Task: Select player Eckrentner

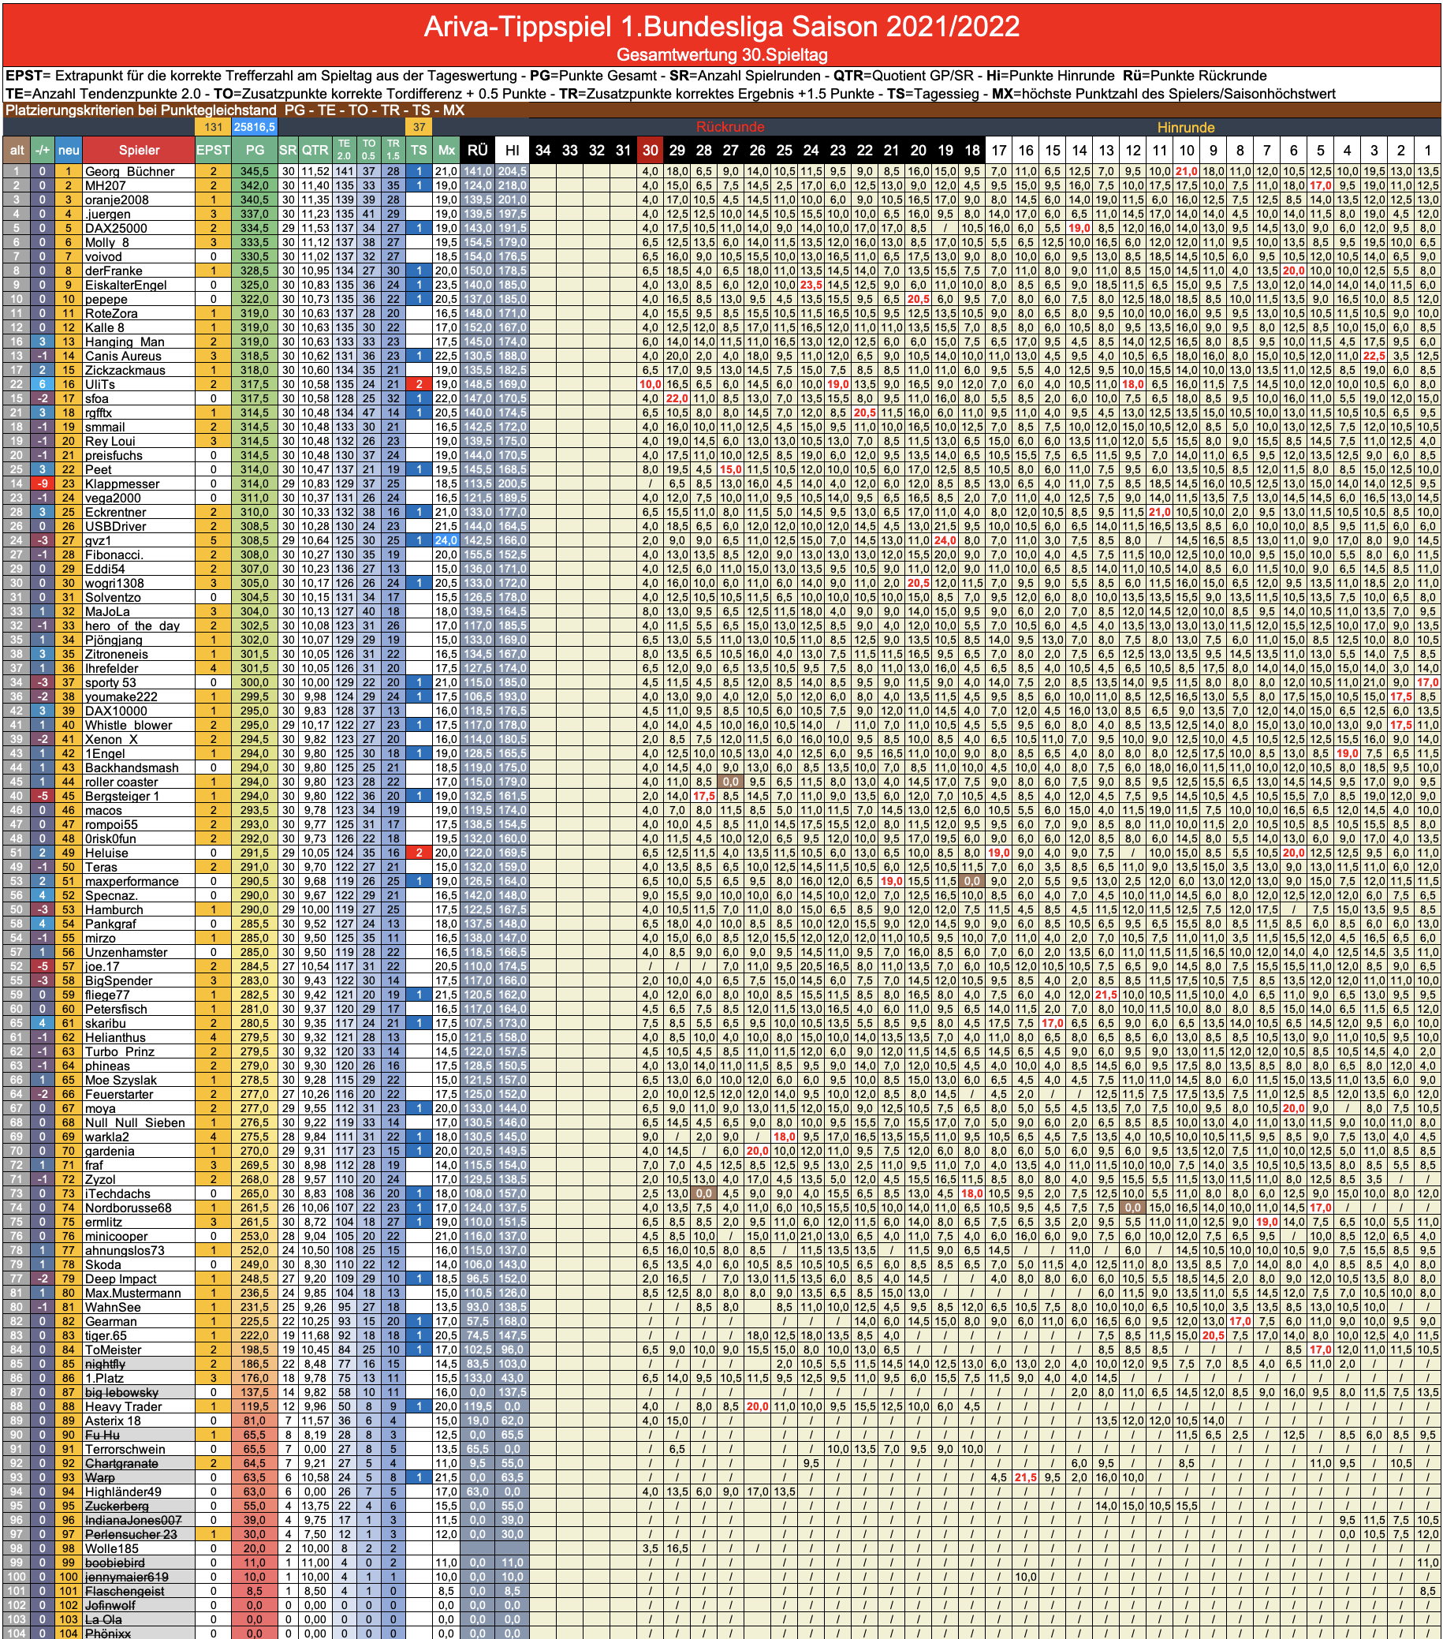Action: (115, 513)
